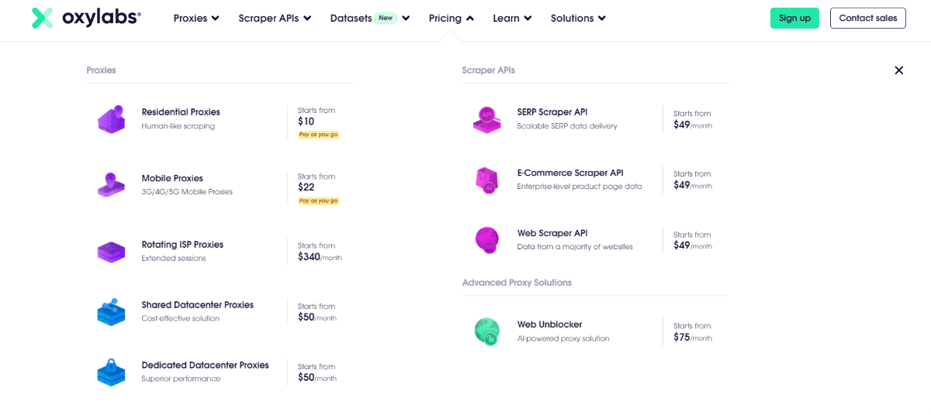The image size is (931, 415).
Task: Click the Advanced Proxy Solutions heading
Action: coord(517,283)
